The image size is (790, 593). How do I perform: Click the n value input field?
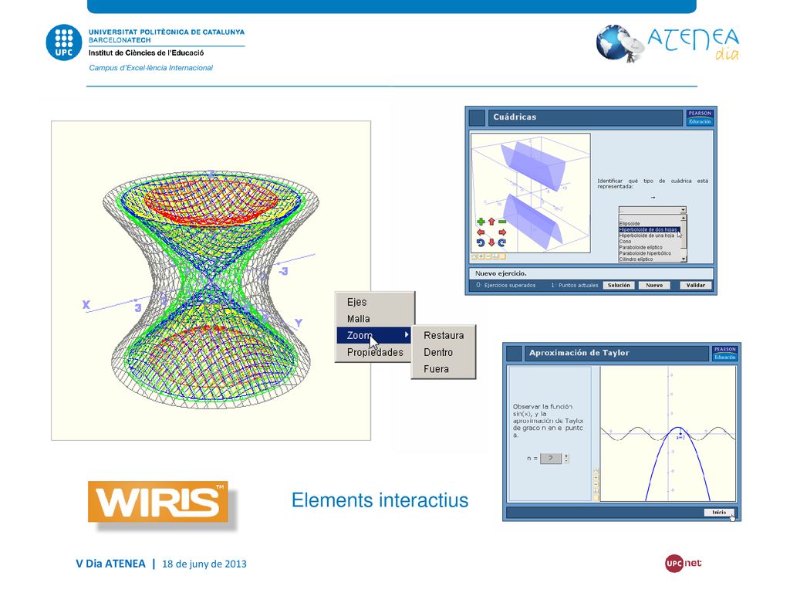551,459
